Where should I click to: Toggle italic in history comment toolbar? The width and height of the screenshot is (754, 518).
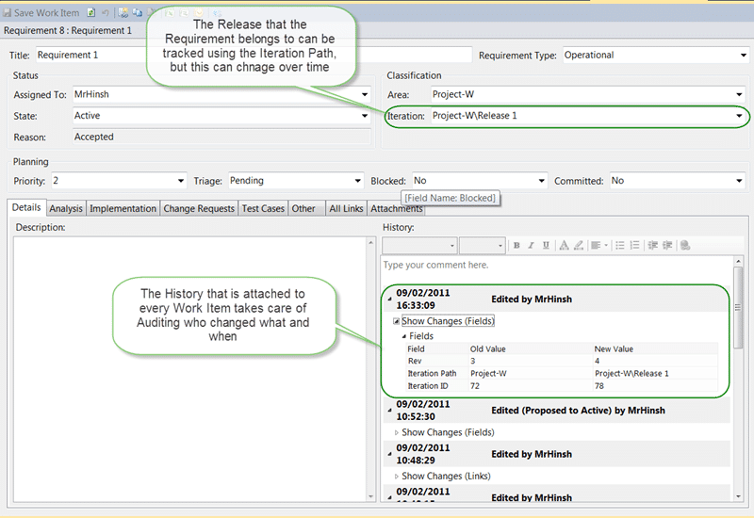pos(531,246)
